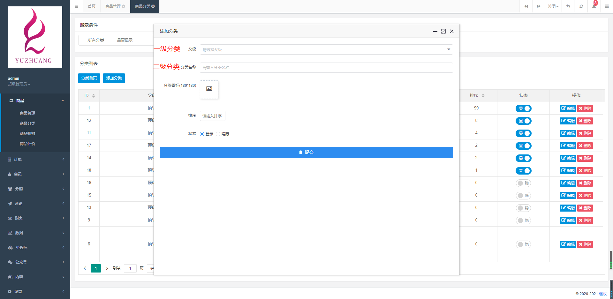The image size is (613, 299).
Task: Close the 商品管理 tab with its x icon
Action: (124, 6)
